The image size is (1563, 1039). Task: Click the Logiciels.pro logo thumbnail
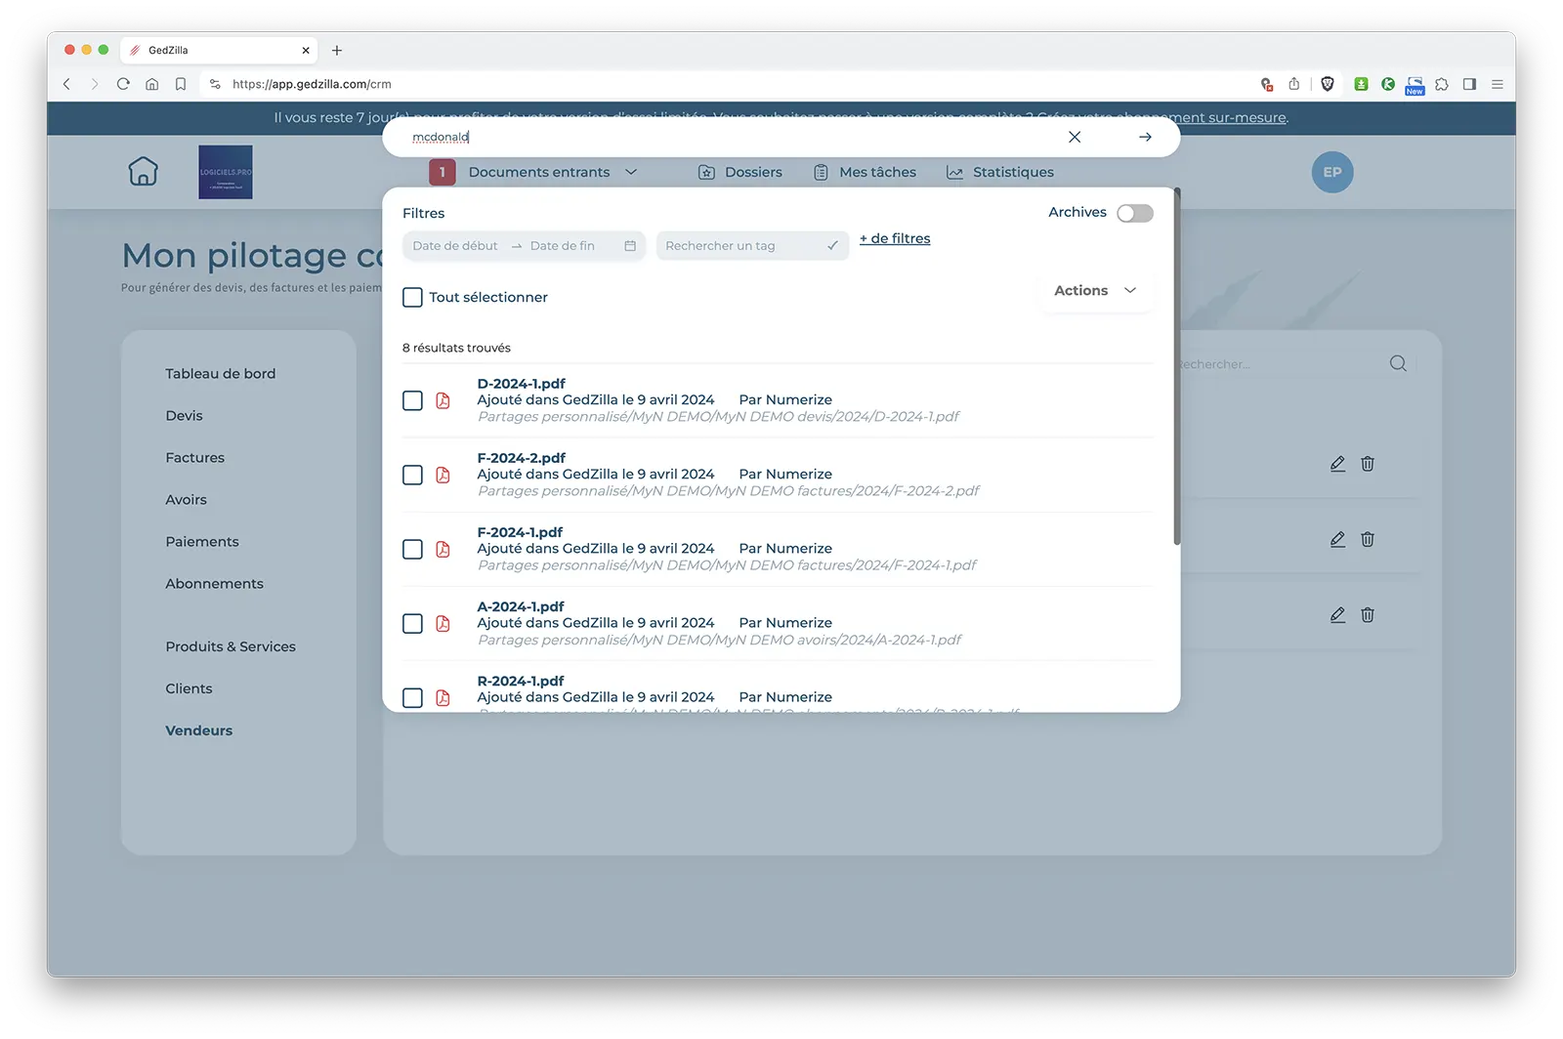[x=226, y=172]
